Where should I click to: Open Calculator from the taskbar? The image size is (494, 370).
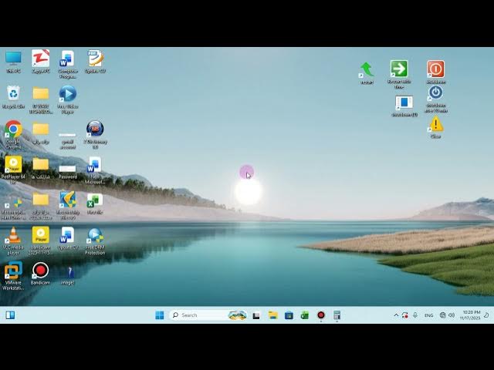click(x=337, y=315)
